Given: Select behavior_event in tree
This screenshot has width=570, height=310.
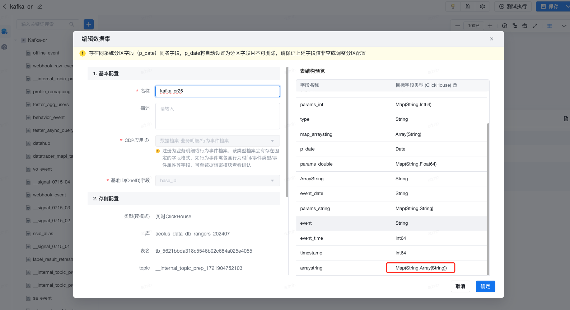Looking at the screenshot, I should coord(49,118).
